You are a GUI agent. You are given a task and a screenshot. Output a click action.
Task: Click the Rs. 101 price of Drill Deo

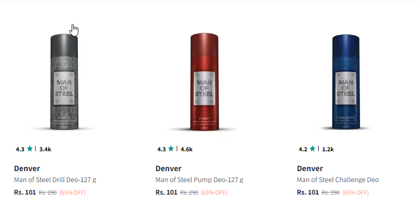[25, 193]
